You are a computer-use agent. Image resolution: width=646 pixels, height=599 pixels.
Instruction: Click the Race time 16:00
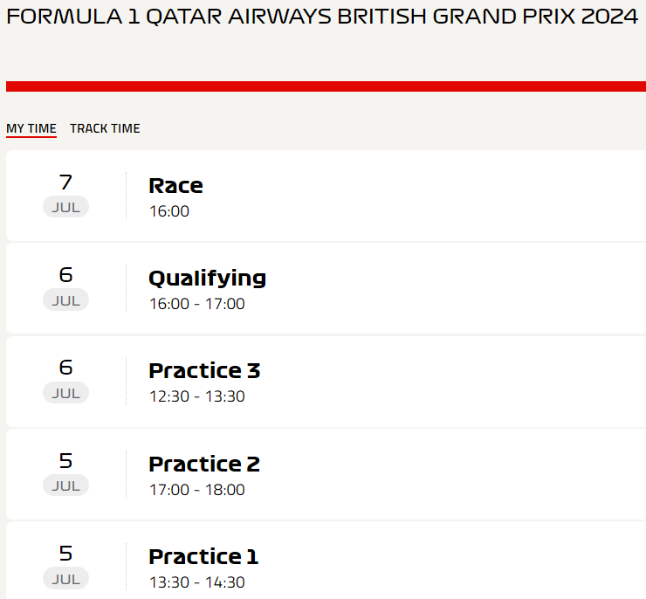(x=169, y=211)
